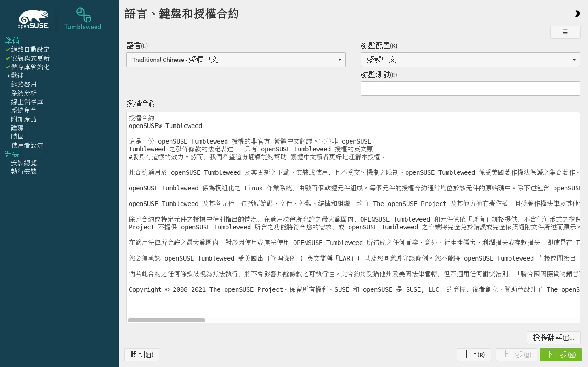Open the 鍵盤配置 繁體中文 dropdown
Screen dimensions: 588x367
[470, 60]
